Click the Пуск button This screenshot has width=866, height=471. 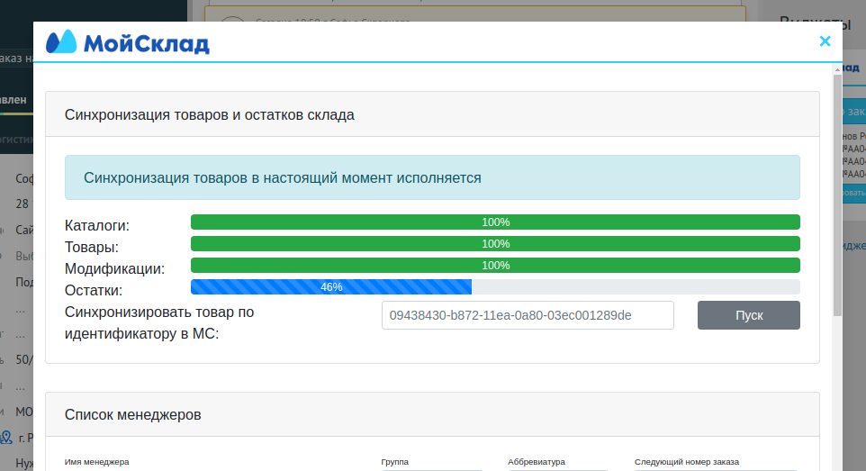coord(748,315)
